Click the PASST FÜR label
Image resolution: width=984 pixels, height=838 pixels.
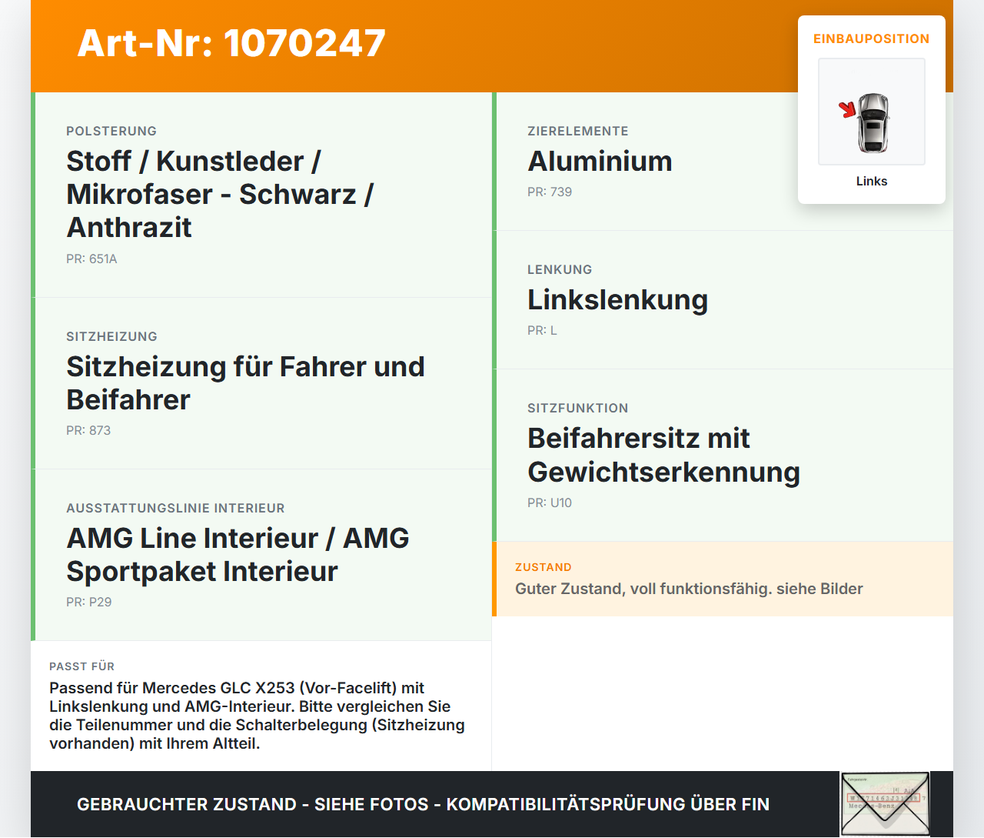click(x=81, y=666)
